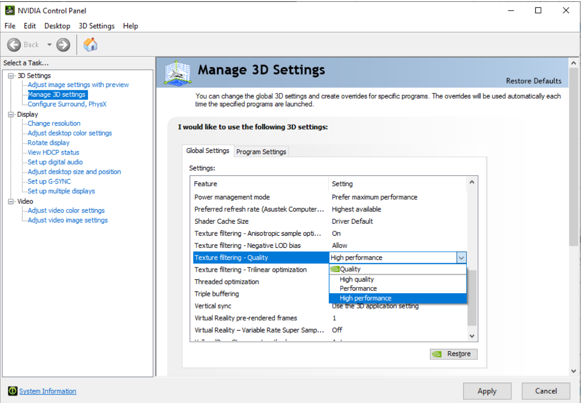Switch to the Program Settings tab
The image size is (581, 403).
point(261,152)
